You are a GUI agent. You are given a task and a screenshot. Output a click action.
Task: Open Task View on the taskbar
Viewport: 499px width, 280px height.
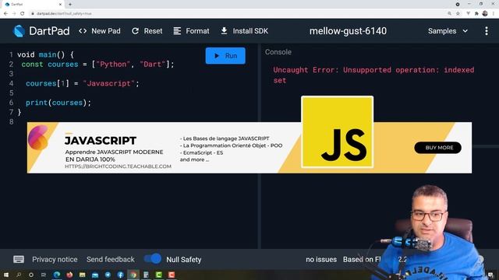(x=44, y=275)
